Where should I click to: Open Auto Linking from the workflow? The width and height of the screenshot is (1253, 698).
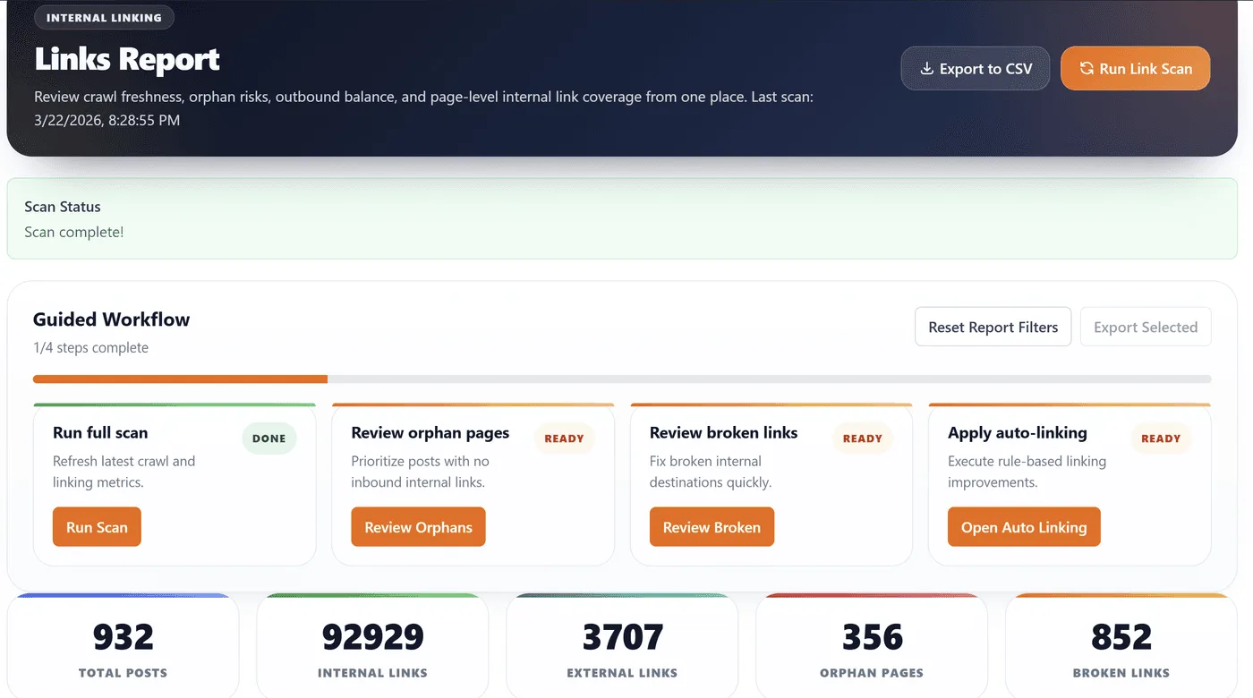click(x=1024, y=527)
